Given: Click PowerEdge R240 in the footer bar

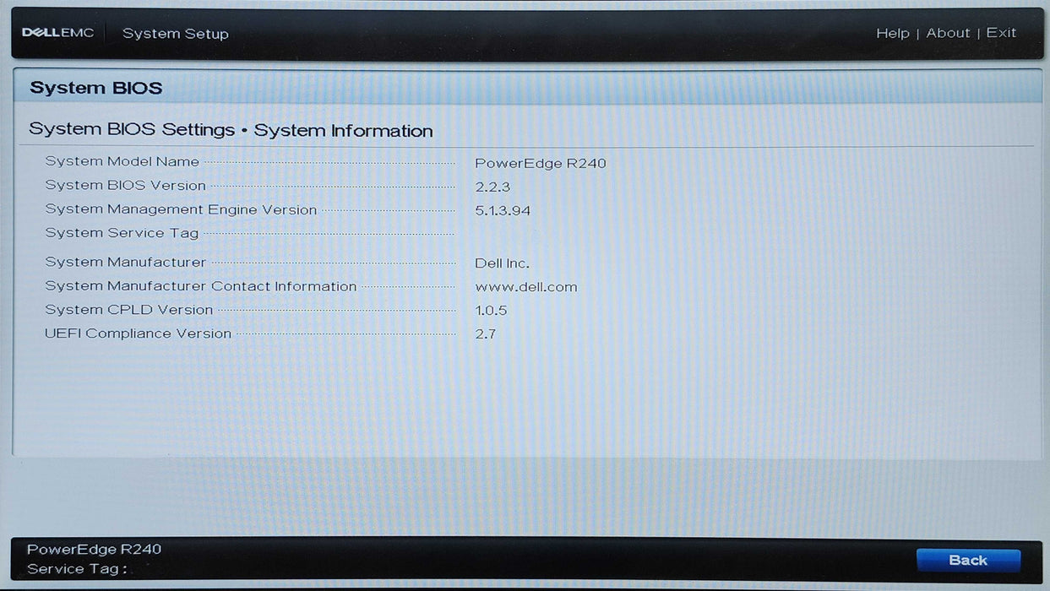Looking at the screenshot, I should click(x=94, y=549).
